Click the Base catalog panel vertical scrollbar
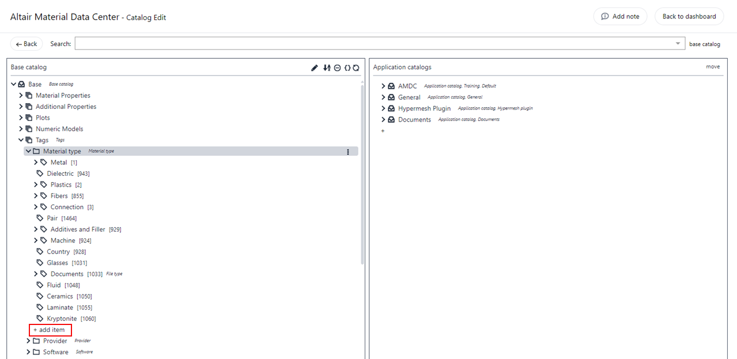The height and width of the screenshot is (359, 737). tap(362, 175)
